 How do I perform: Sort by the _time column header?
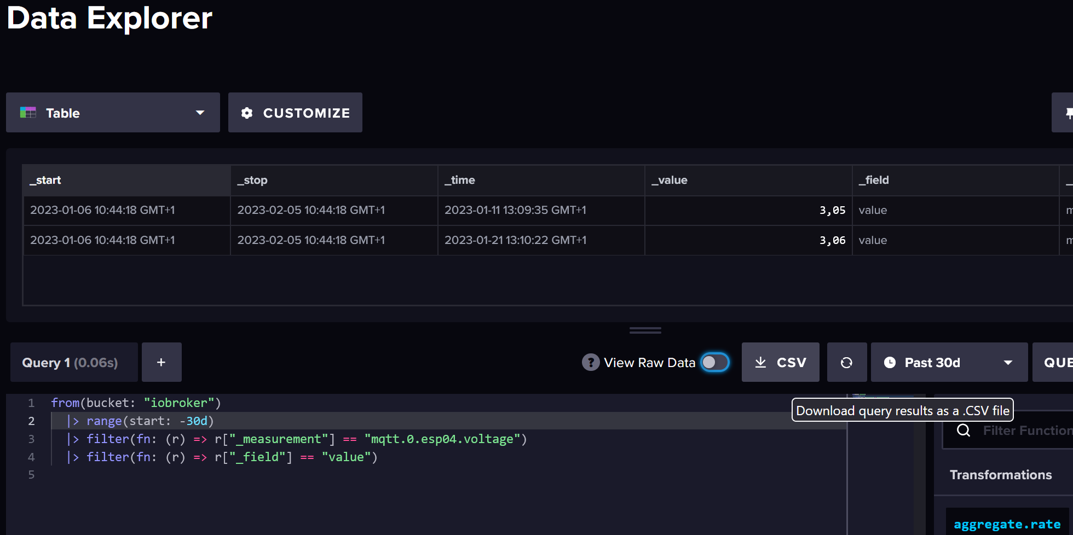point(541,180)
